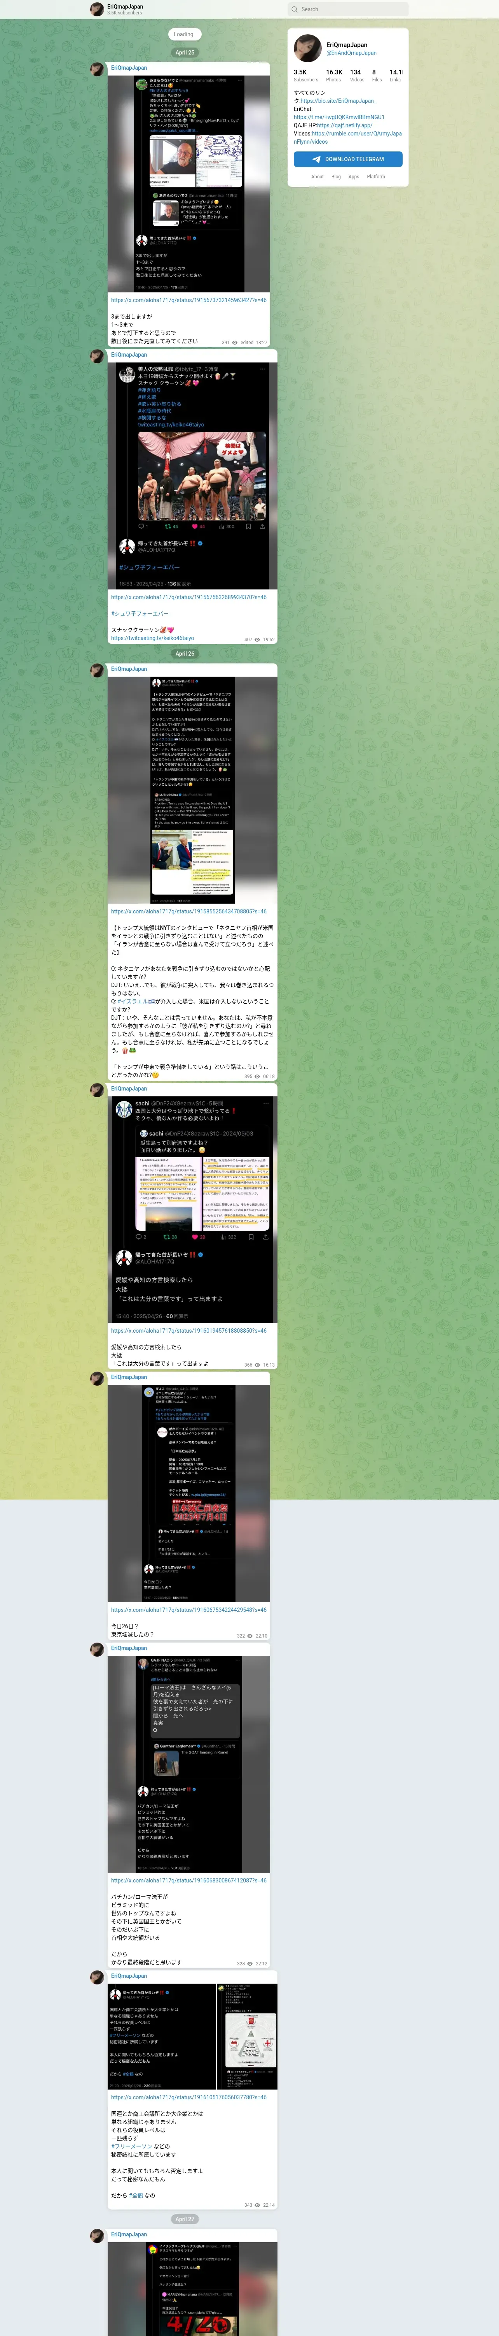Open x.com link ending 1915673732145963427

point(188,300)
